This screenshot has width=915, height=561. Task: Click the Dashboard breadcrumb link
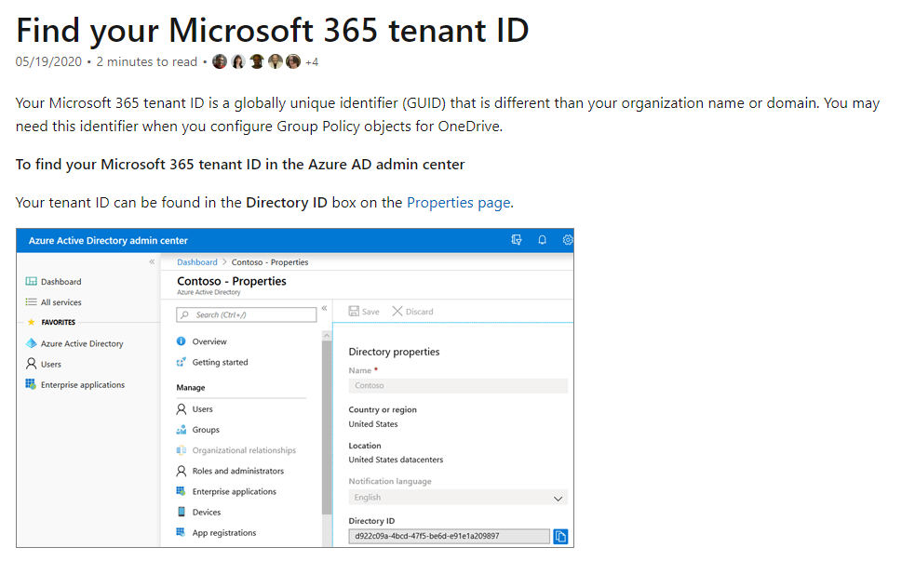click(x=197, y=262)
